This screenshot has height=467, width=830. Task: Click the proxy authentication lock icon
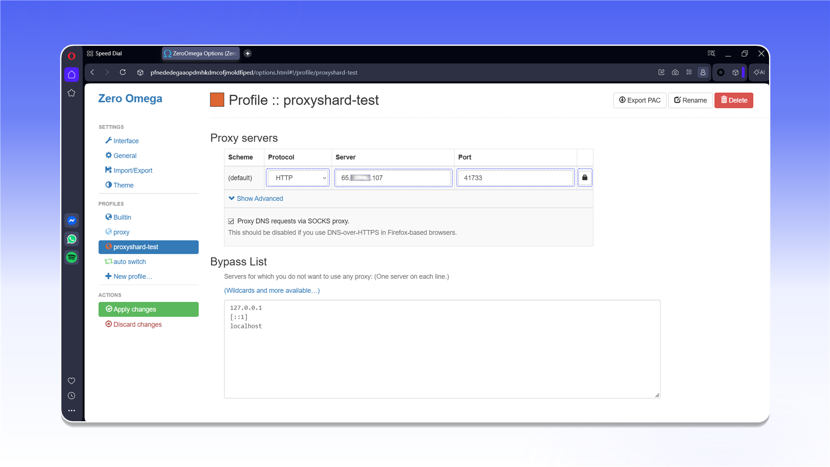[x=585, y=178]
